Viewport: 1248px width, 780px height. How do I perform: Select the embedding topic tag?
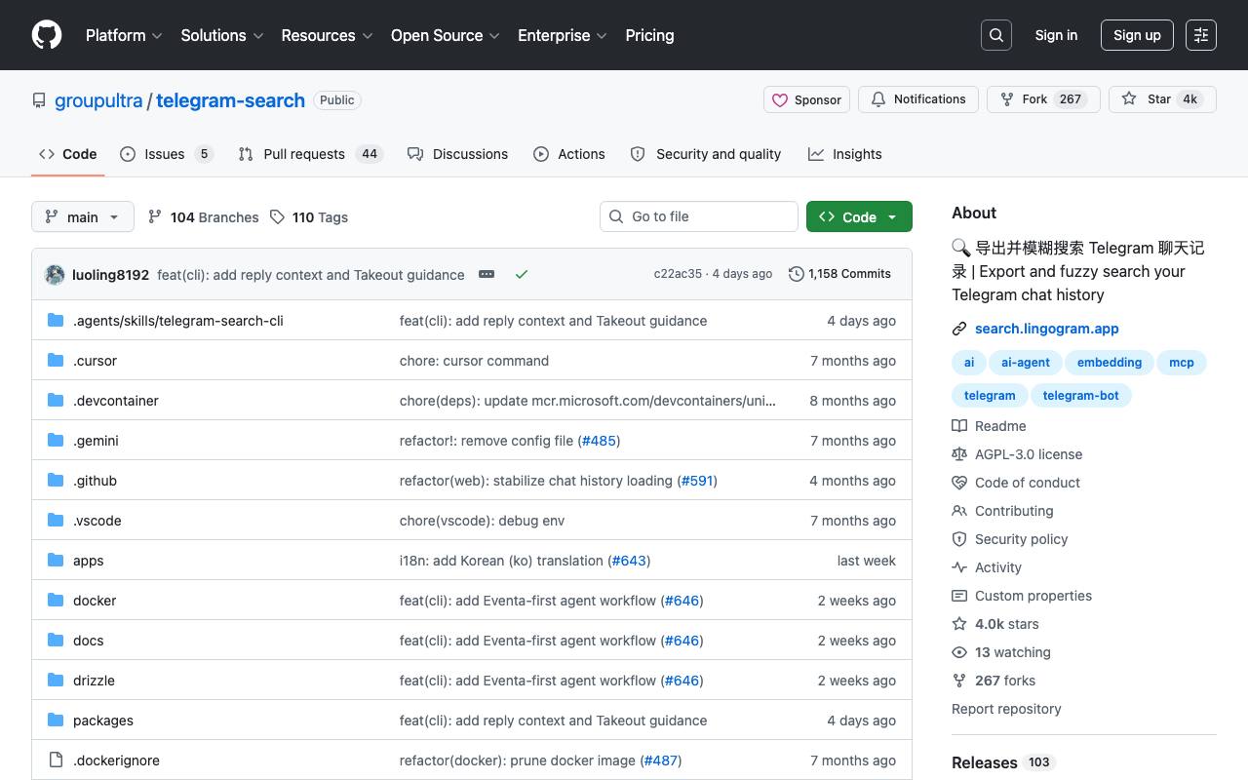pyautogui.click(x=1110, y=362)
